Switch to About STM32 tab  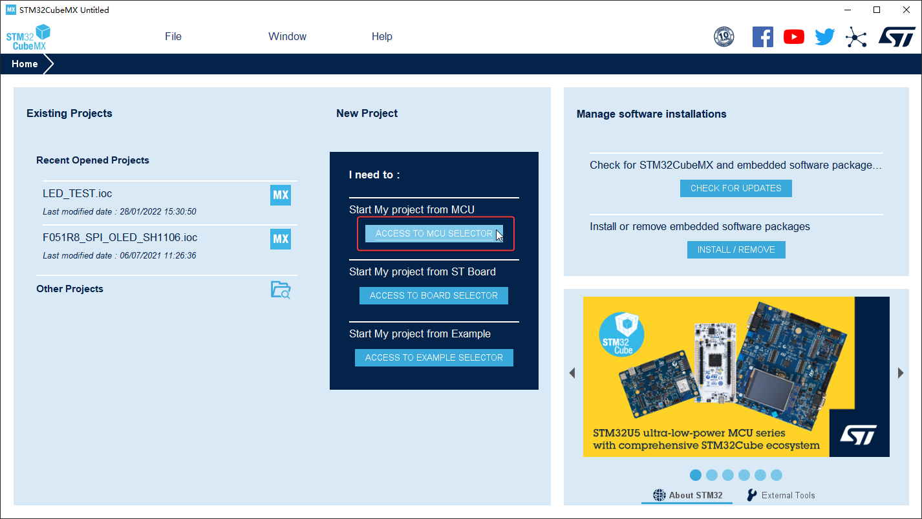687,495
